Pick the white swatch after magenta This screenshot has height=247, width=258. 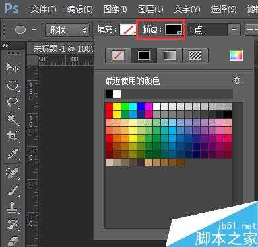(x=156, y=106)
